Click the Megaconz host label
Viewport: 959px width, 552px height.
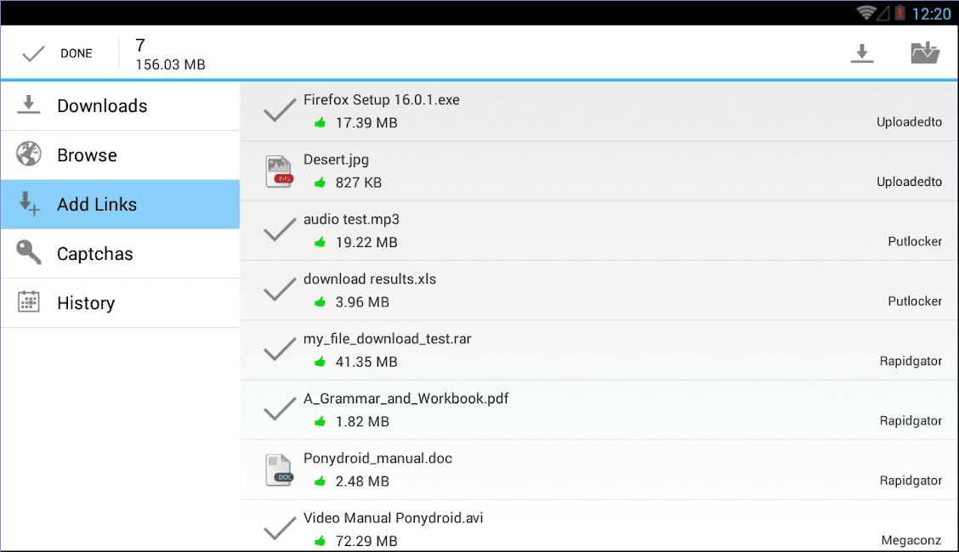pos(911,541)
